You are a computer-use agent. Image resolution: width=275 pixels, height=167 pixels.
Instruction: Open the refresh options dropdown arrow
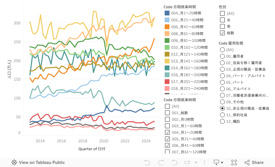point(196,163)
